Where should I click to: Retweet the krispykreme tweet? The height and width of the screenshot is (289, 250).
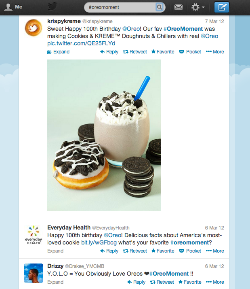tap(135, 52)
